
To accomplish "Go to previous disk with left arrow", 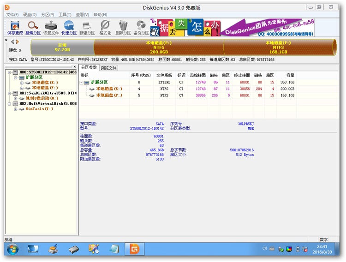I will coord(12,42).
